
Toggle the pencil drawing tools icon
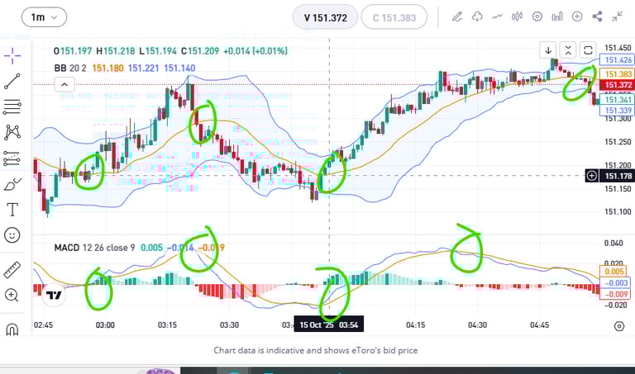pyautogui.click(x=457, y=17)
